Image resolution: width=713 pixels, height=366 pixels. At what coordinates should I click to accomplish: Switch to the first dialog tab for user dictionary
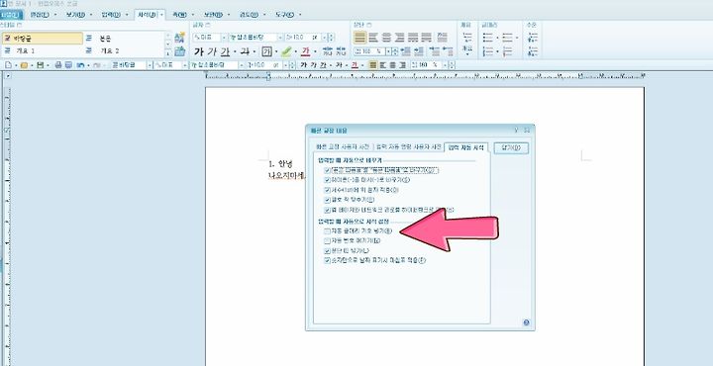(x=343, y=147)
